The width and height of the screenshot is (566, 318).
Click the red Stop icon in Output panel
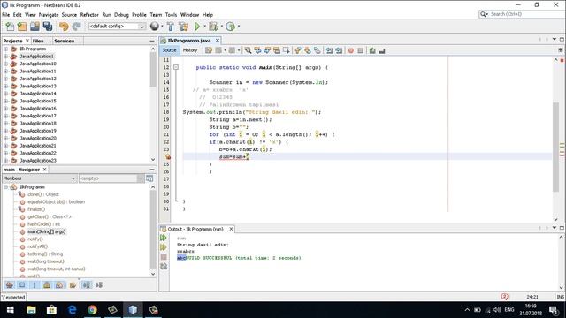[164, 257]
